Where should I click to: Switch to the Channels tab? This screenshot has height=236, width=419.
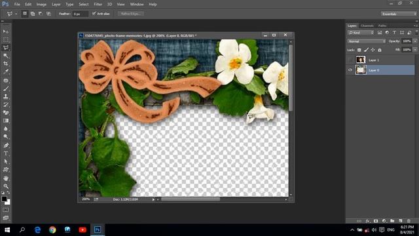click(x=367, y=26)
